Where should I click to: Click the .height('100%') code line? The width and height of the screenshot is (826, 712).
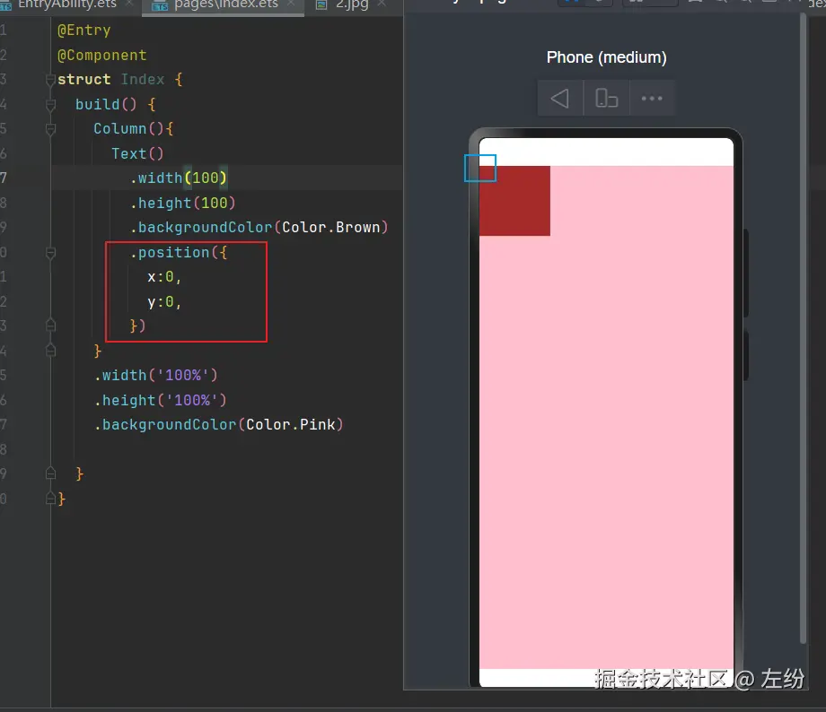161,401
